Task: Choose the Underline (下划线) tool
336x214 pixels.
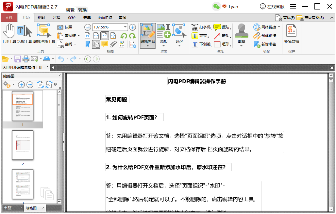Action: point(201,44)
